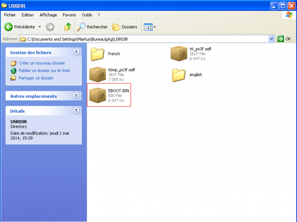
Task: Open the french folder
Action: 97,53
